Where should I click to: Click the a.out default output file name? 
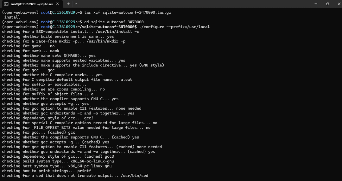click(126, 80)
